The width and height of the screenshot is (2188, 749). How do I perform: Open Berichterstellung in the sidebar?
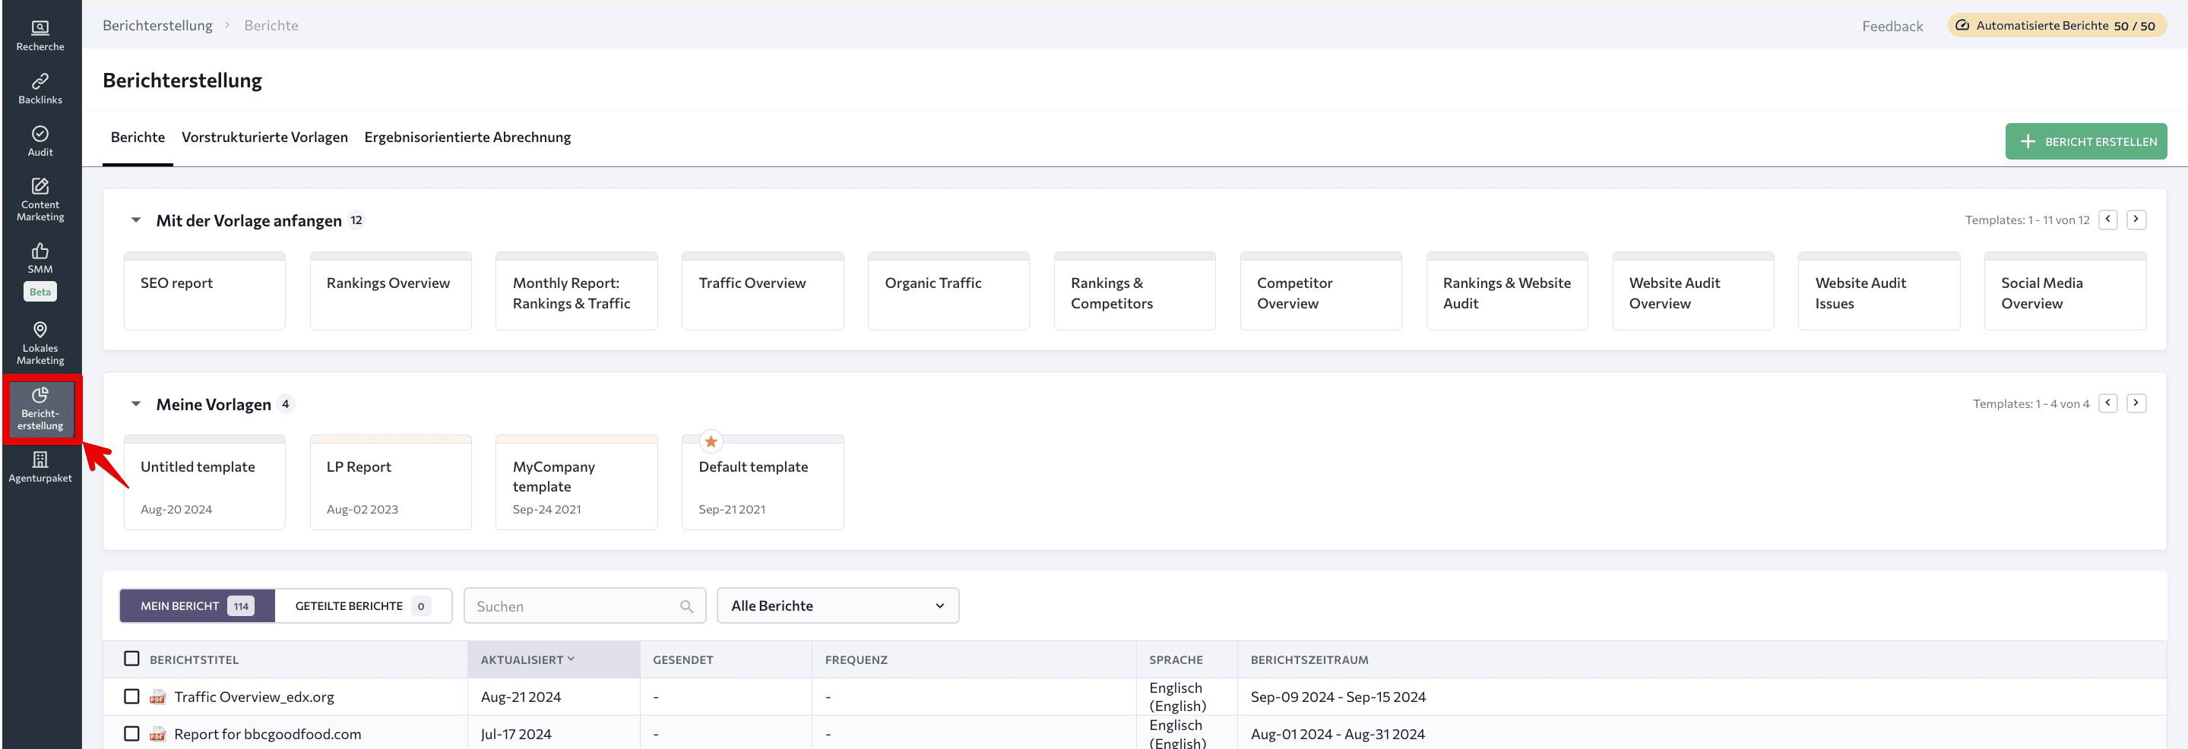(x=40, y=409)
